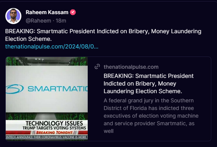Click the pink verified badge icon
Screen dimensions: 217x147
click(x=73, y=12)
